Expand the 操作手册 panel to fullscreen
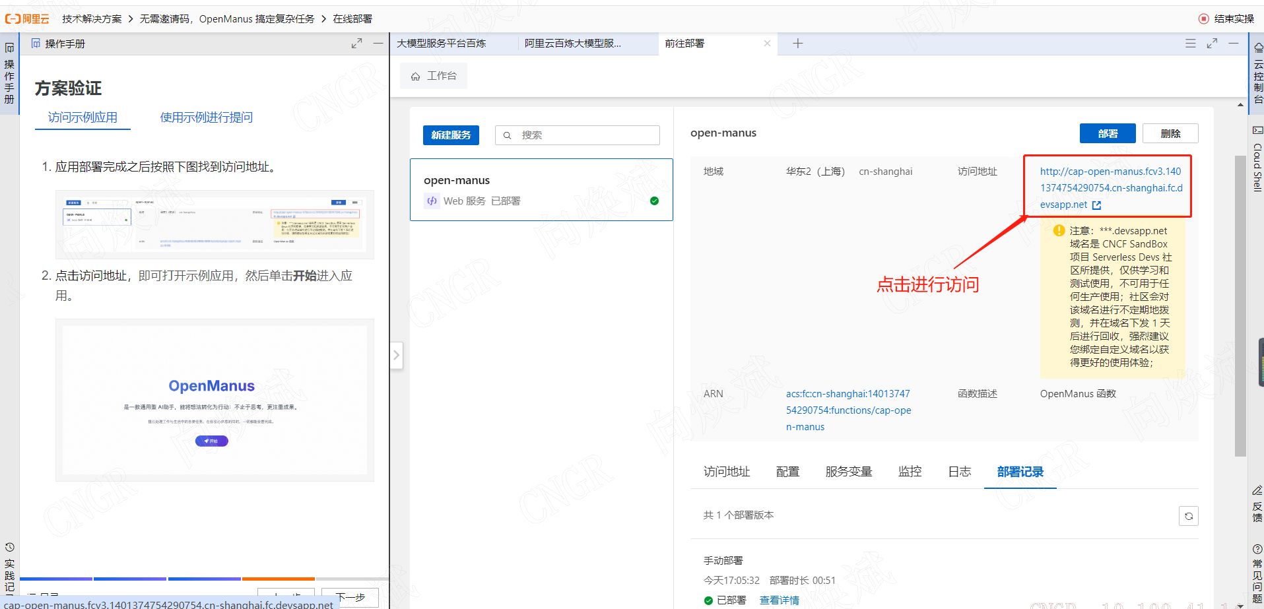This screenshot has width=1264, height=609. (x=356, y=44)
